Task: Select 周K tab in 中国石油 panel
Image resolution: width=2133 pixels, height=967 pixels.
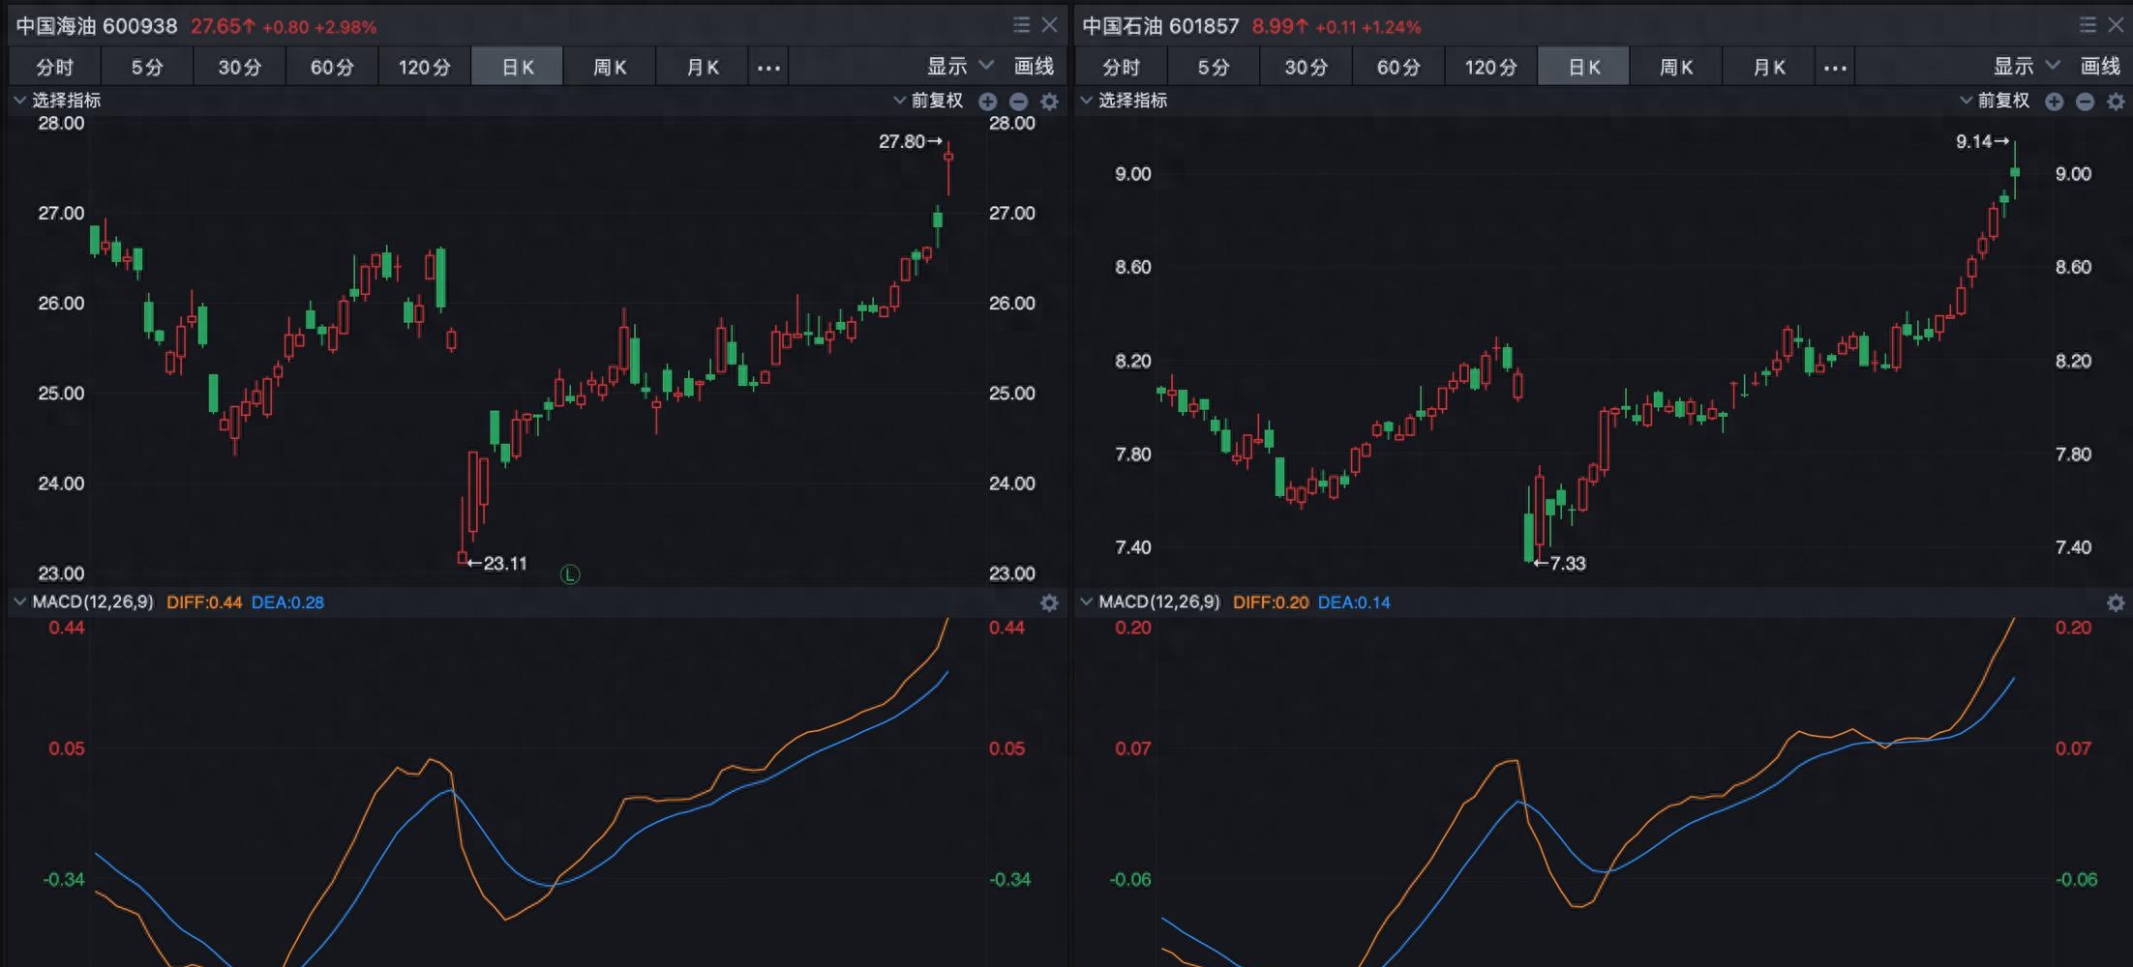Action: click(x=1676, y=68)
